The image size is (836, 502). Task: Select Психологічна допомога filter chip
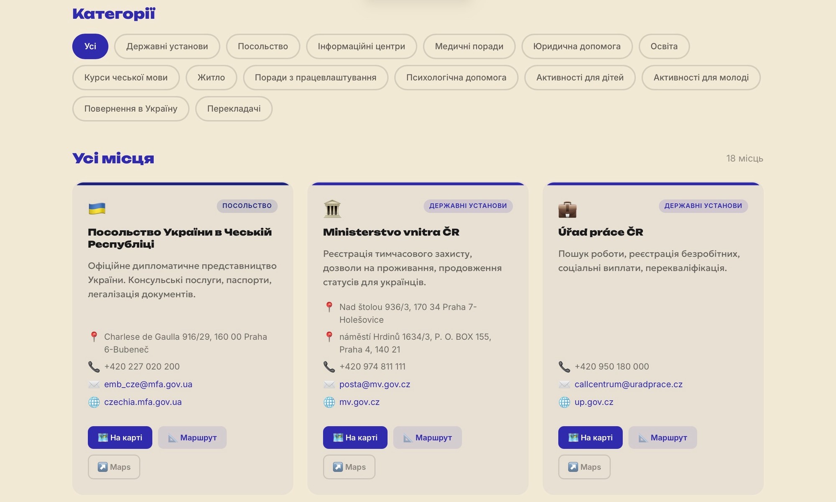coord(456,78)
